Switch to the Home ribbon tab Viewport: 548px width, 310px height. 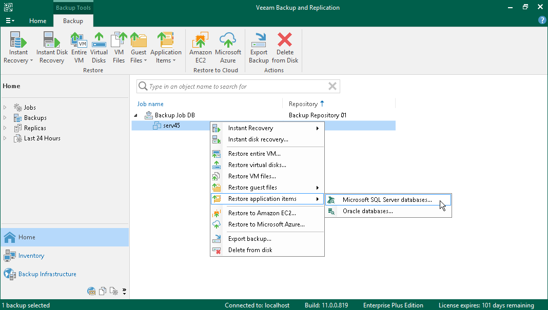point(37,21)
